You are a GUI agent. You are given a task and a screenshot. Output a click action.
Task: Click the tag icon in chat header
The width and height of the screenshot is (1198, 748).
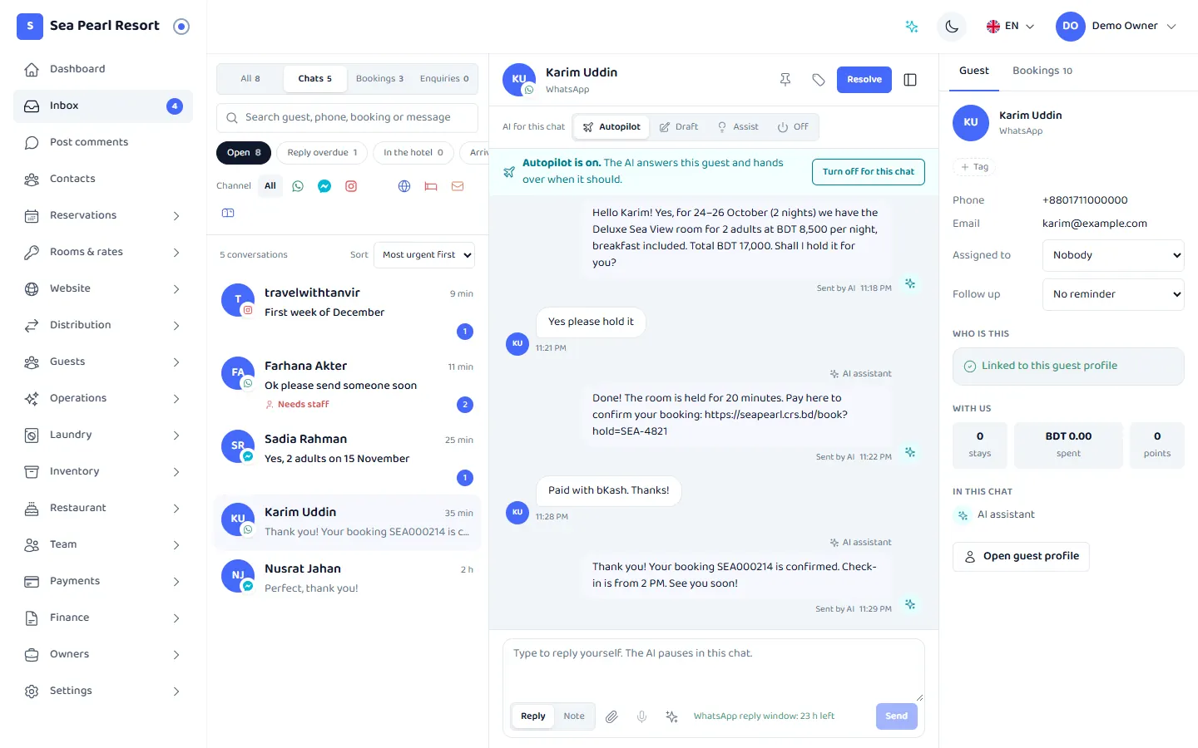(819, 80)
